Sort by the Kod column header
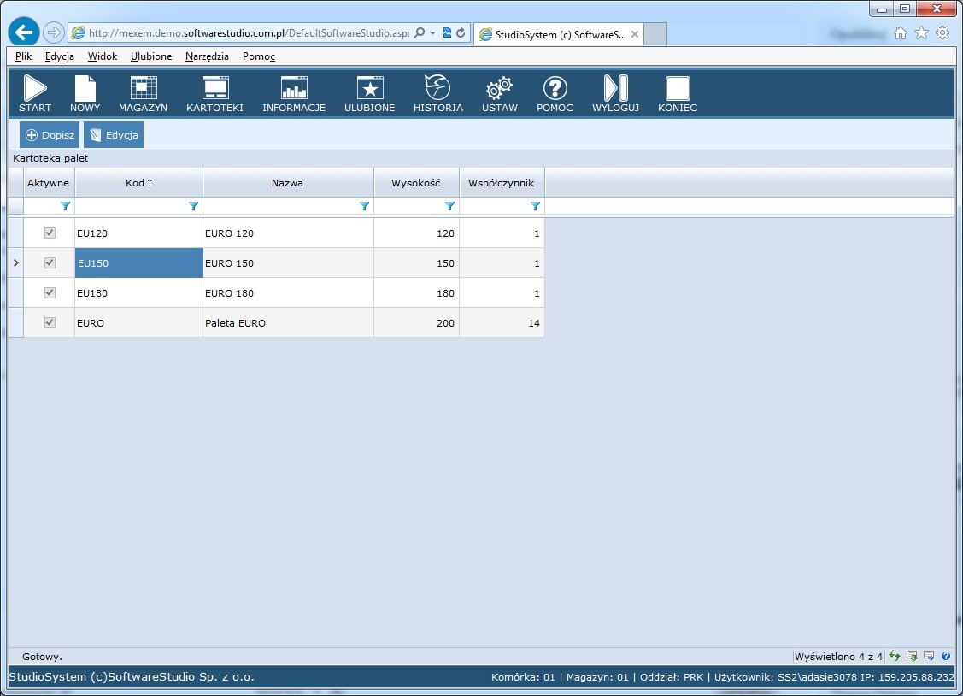963x696 pixels. 138,182
